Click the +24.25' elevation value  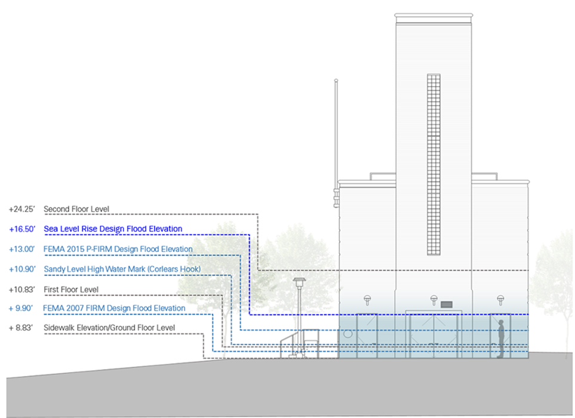23,210
